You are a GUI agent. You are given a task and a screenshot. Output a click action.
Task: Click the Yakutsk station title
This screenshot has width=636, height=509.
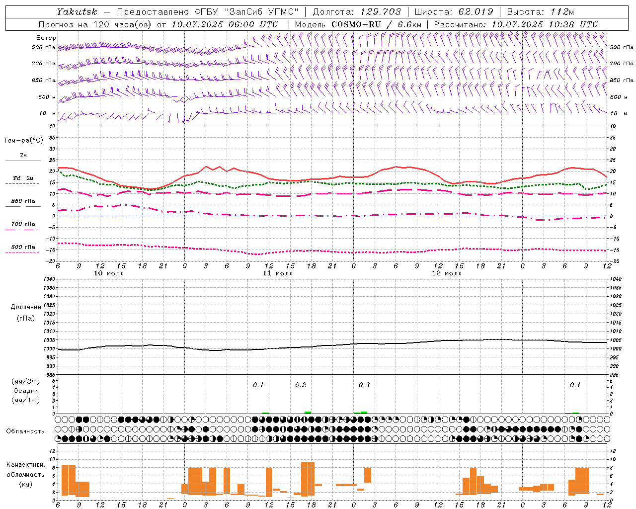coord(77,12)
